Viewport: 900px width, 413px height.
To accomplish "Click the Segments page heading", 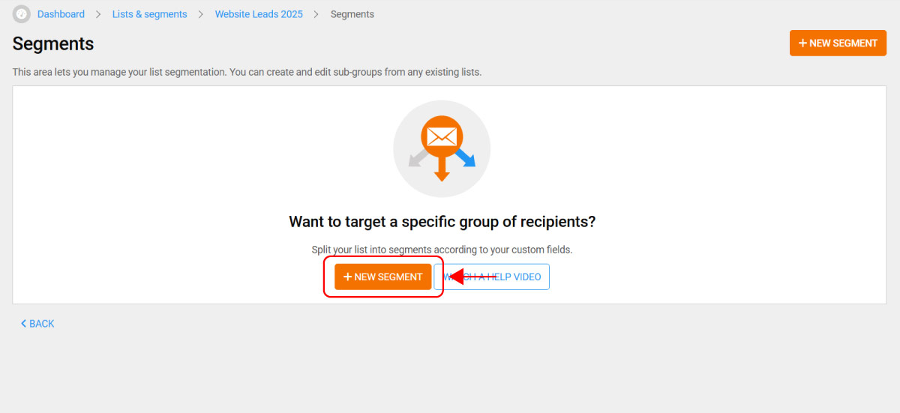I will point(53,43).
